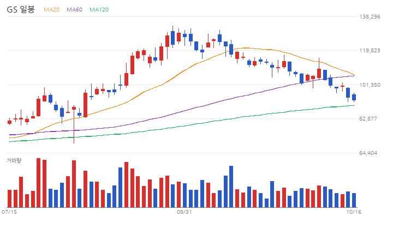Select the MA120 legend label
Image resolution: width=393 pixels, height=240 pixels.
tap(99, 9)
